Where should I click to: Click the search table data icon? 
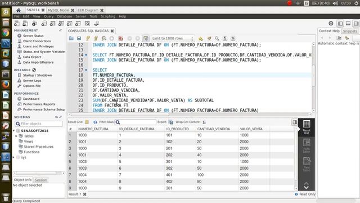[x=87, y=23]
